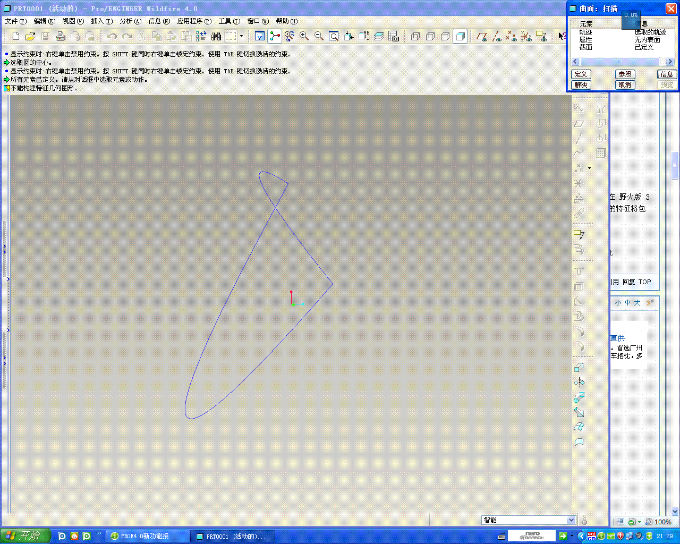Expand the datum point tool flyout arrow

(589, 168)
